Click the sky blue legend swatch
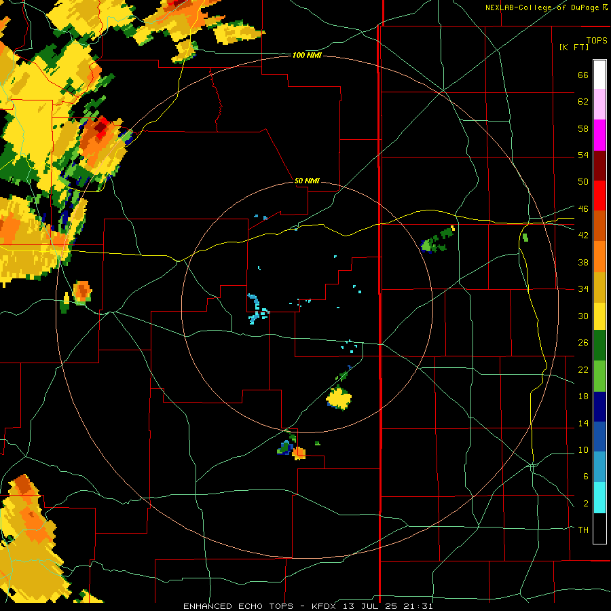 click(599, 466)
